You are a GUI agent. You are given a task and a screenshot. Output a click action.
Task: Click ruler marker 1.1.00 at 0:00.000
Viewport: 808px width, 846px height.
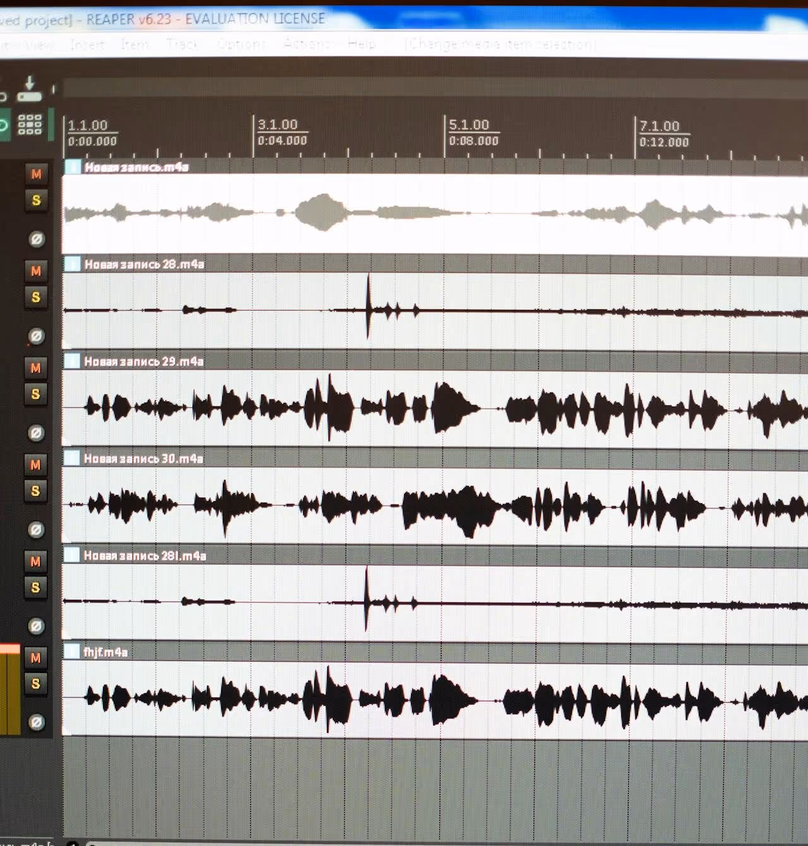92,133
